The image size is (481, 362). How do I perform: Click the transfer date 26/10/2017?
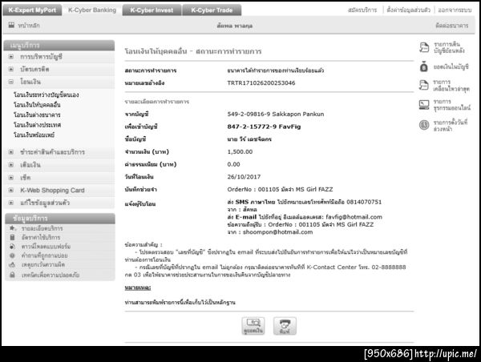pos(244,177)
